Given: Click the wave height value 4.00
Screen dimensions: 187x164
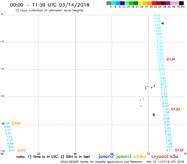Looking at the screenshot, I should pos(157,15).
